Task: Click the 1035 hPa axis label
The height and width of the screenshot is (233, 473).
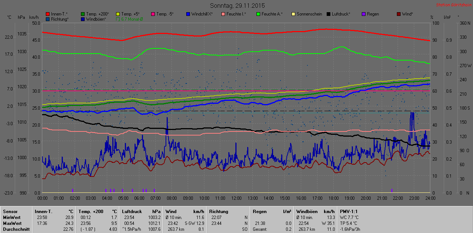Action: tap(22, 34)
